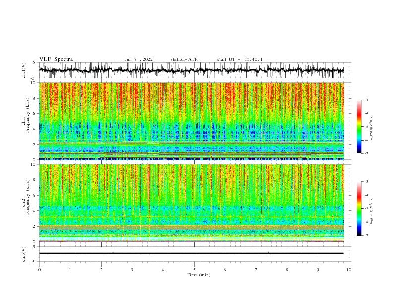The height and width of the screenshot is (303, 393).
Task: Click the '-7' tick on lower color bar
Action: [x=366, y=236]
